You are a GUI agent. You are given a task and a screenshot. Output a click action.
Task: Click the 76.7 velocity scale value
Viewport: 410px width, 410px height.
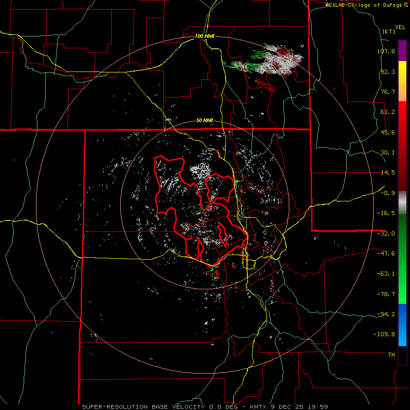pos(388,92)
